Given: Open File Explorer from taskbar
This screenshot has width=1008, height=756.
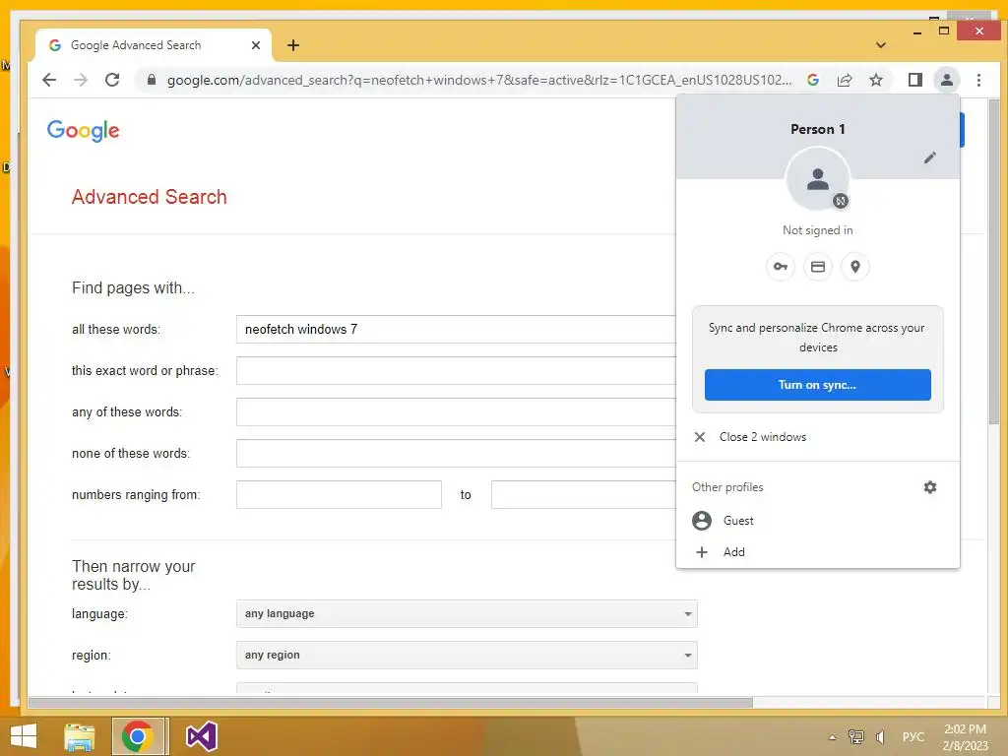Looking at the screenshot, I should [80, 736].
